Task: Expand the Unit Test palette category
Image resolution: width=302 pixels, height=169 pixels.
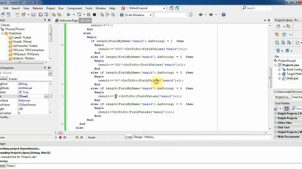Action: point(276,127)
